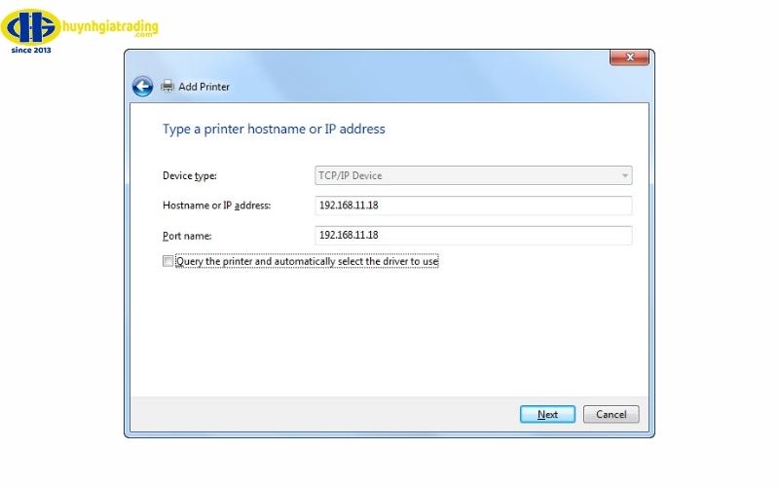779x487 pixels.
Task: Close the Add Printer dialog
Action: pos(629,57)
